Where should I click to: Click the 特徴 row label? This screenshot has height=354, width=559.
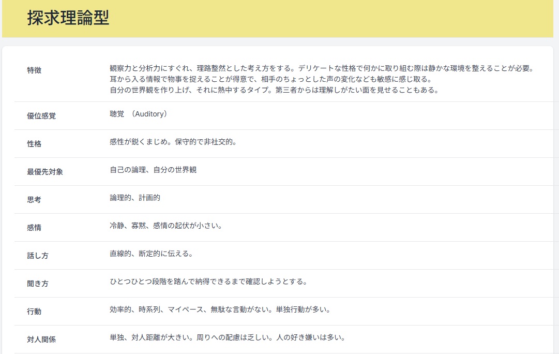(x=34, y=70)
